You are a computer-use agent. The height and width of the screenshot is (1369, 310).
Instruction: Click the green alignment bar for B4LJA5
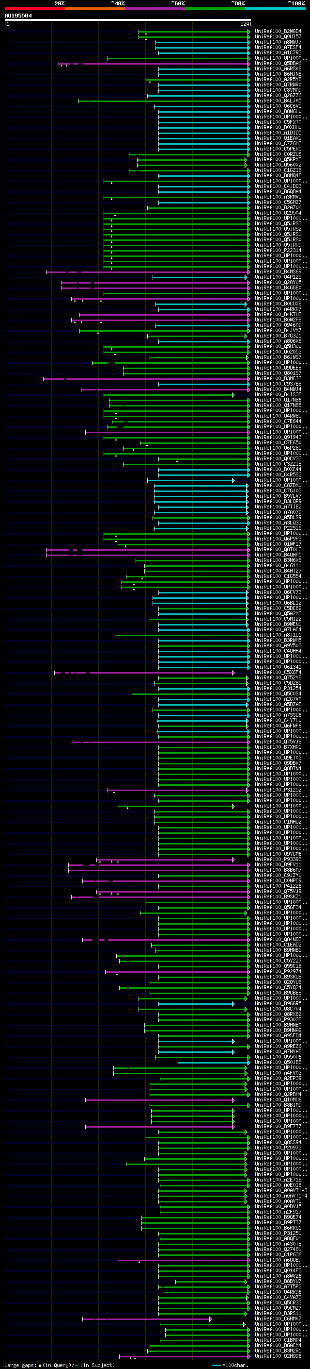point(164,101)
